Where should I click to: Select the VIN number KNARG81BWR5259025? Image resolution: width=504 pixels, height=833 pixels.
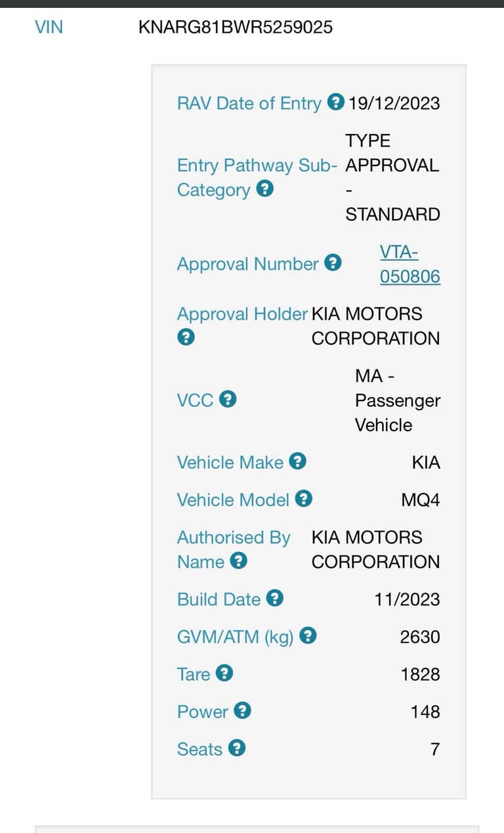[236, 27]
